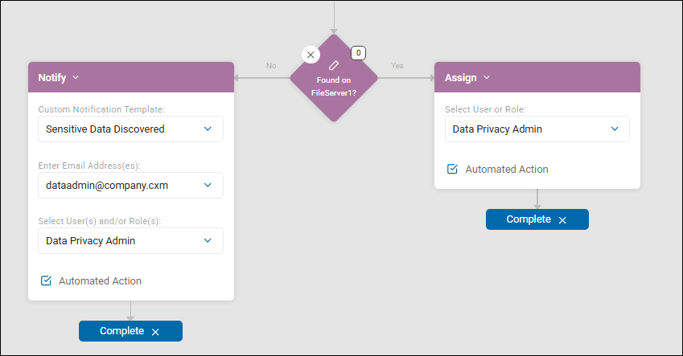The image size is (683, 356).
Task: Click the Notify card header title
Action: (51, 77)
